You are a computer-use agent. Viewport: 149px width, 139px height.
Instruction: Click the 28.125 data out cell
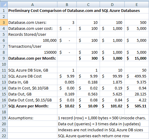[x=137, y=94]
